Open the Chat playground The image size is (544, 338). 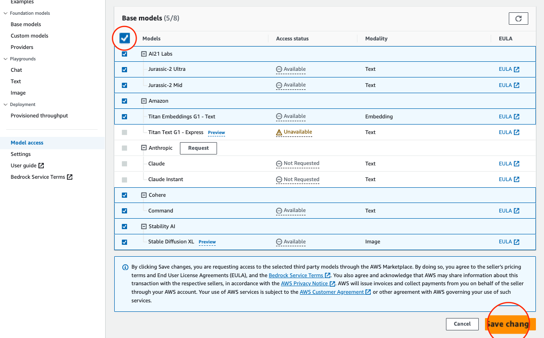tap(16, 70)
